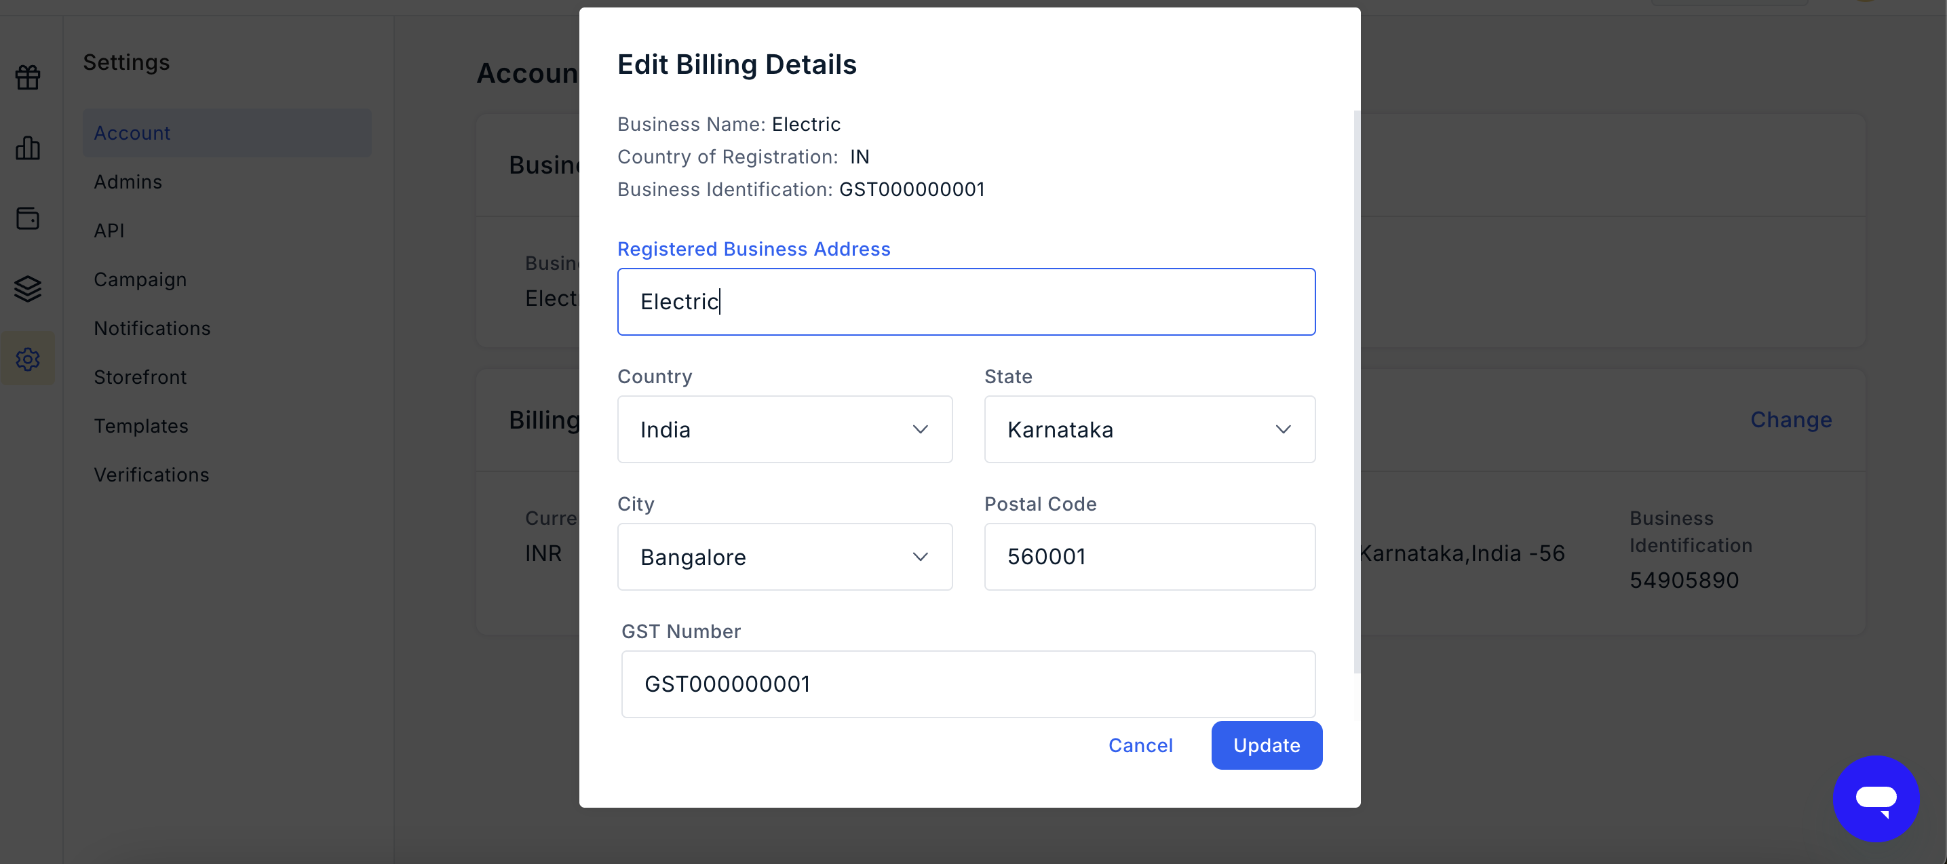Focus the Registered Business Address field
Viewport: 1947px width, 864px height.
pyautogui.click(x=966, y=302)
